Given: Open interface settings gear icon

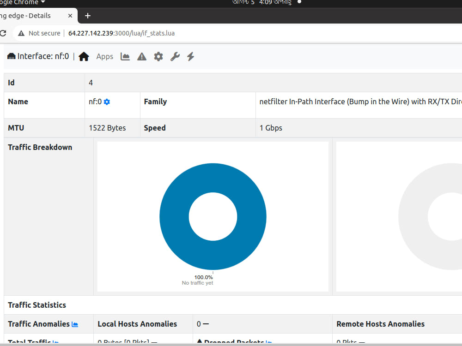Looking at the screenshot, I should [158, 56].
